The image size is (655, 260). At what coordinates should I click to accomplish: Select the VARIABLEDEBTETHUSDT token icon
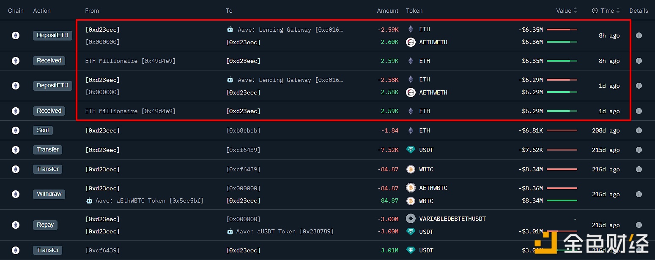coord(410,219)
